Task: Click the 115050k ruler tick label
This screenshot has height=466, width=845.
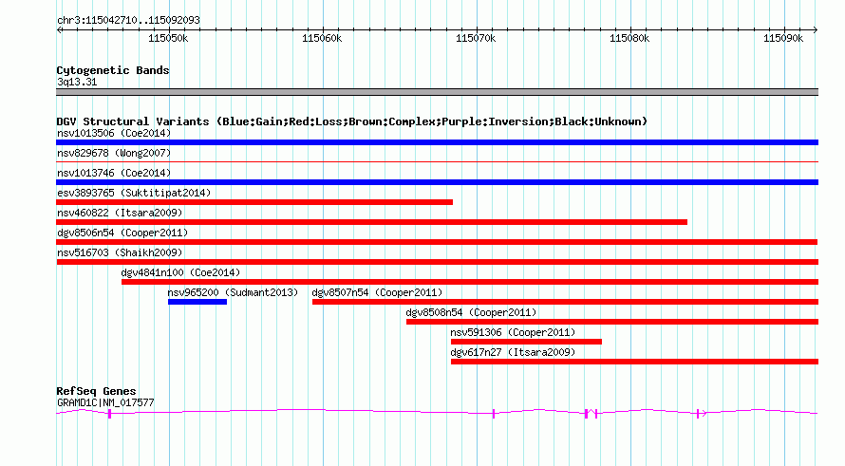Action: click(168, 38)
